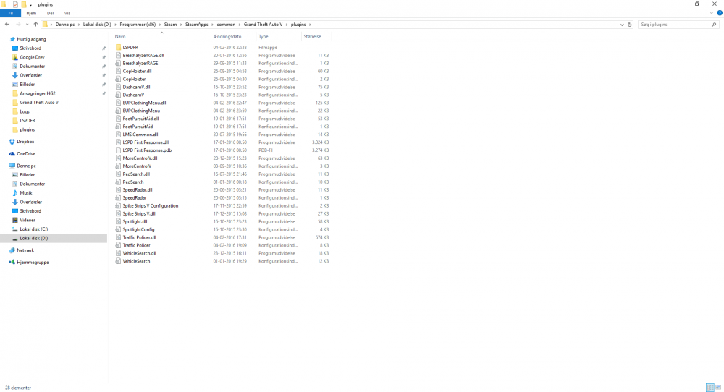Click Programmer (x86) breadcrumb
This screenshot has height=392, width=724.
(x=138, y=25)
